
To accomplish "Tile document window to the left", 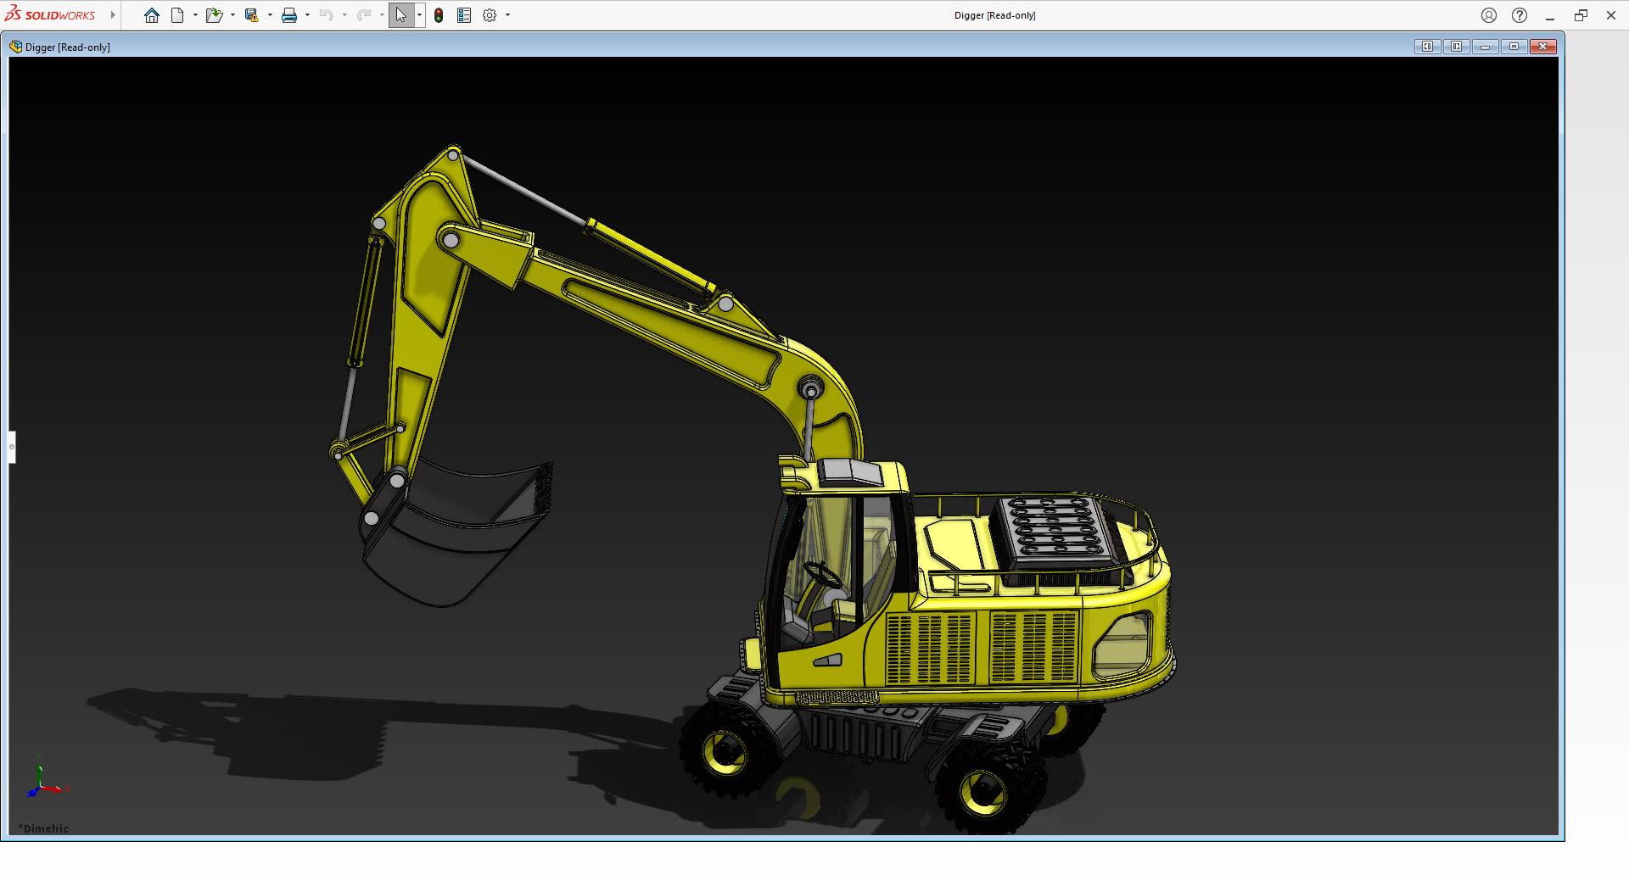I will 1427,47.
